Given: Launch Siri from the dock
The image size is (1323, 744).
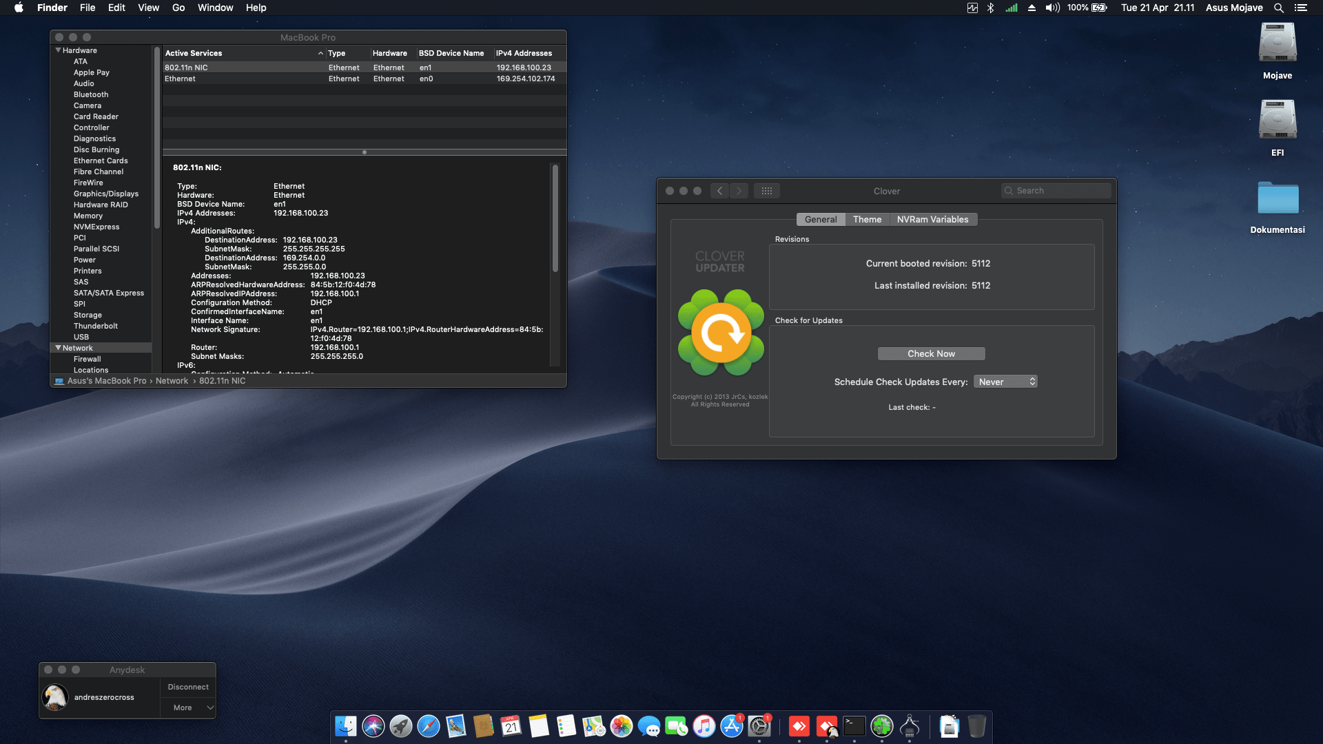Looking at the screenshot, I should point(373,726).
